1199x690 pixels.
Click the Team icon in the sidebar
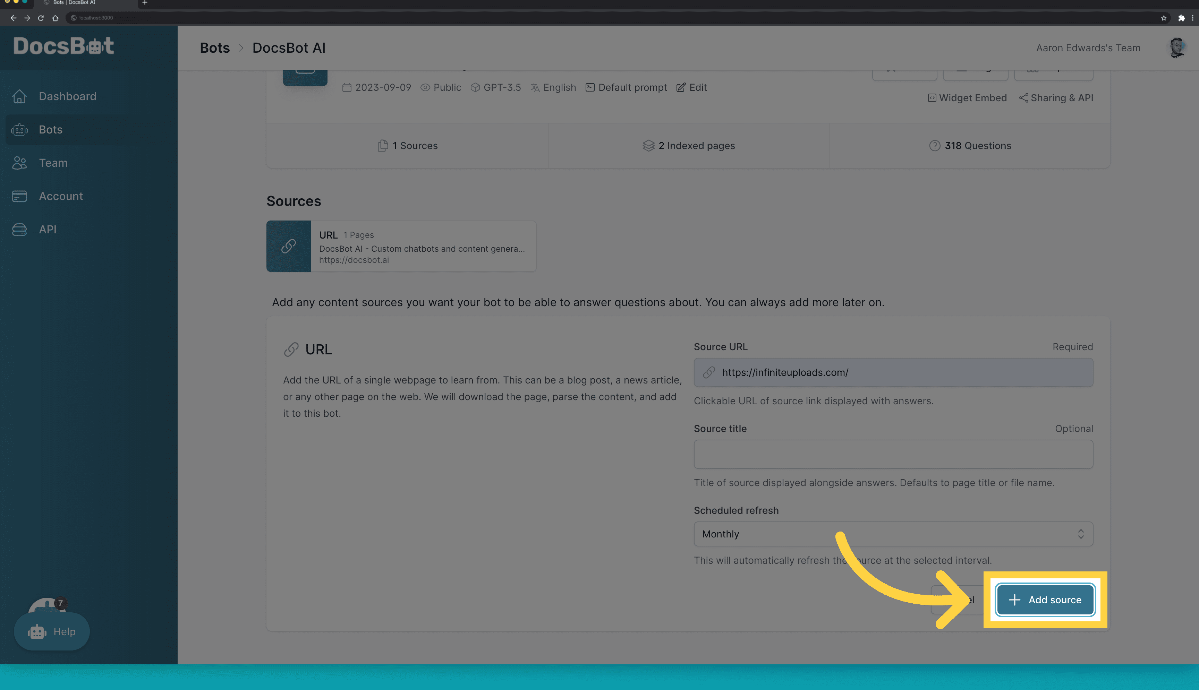click(x=19, y=163)
